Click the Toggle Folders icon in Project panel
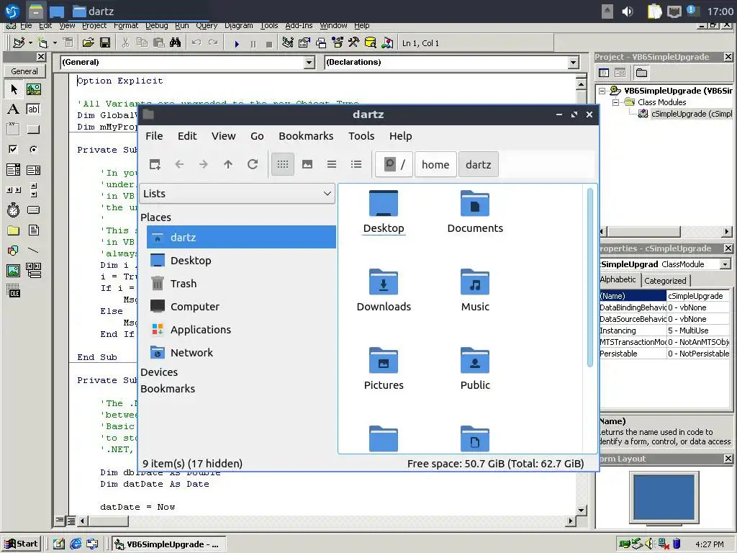This screenshot has height=553, width=737. (641, 73)
